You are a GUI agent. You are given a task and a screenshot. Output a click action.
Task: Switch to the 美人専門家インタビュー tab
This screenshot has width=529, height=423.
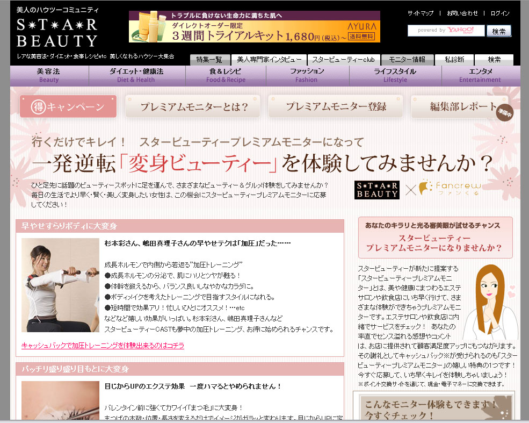click(269, 60)
